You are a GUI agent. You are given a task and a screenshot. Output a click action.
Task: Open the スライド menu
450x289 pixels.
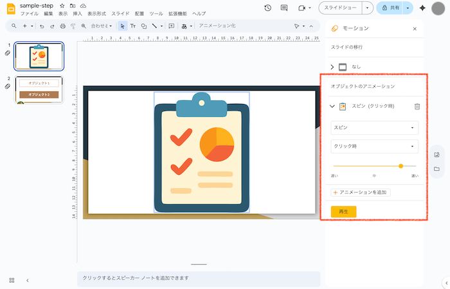pyautogui.click(x=120, y=13)
